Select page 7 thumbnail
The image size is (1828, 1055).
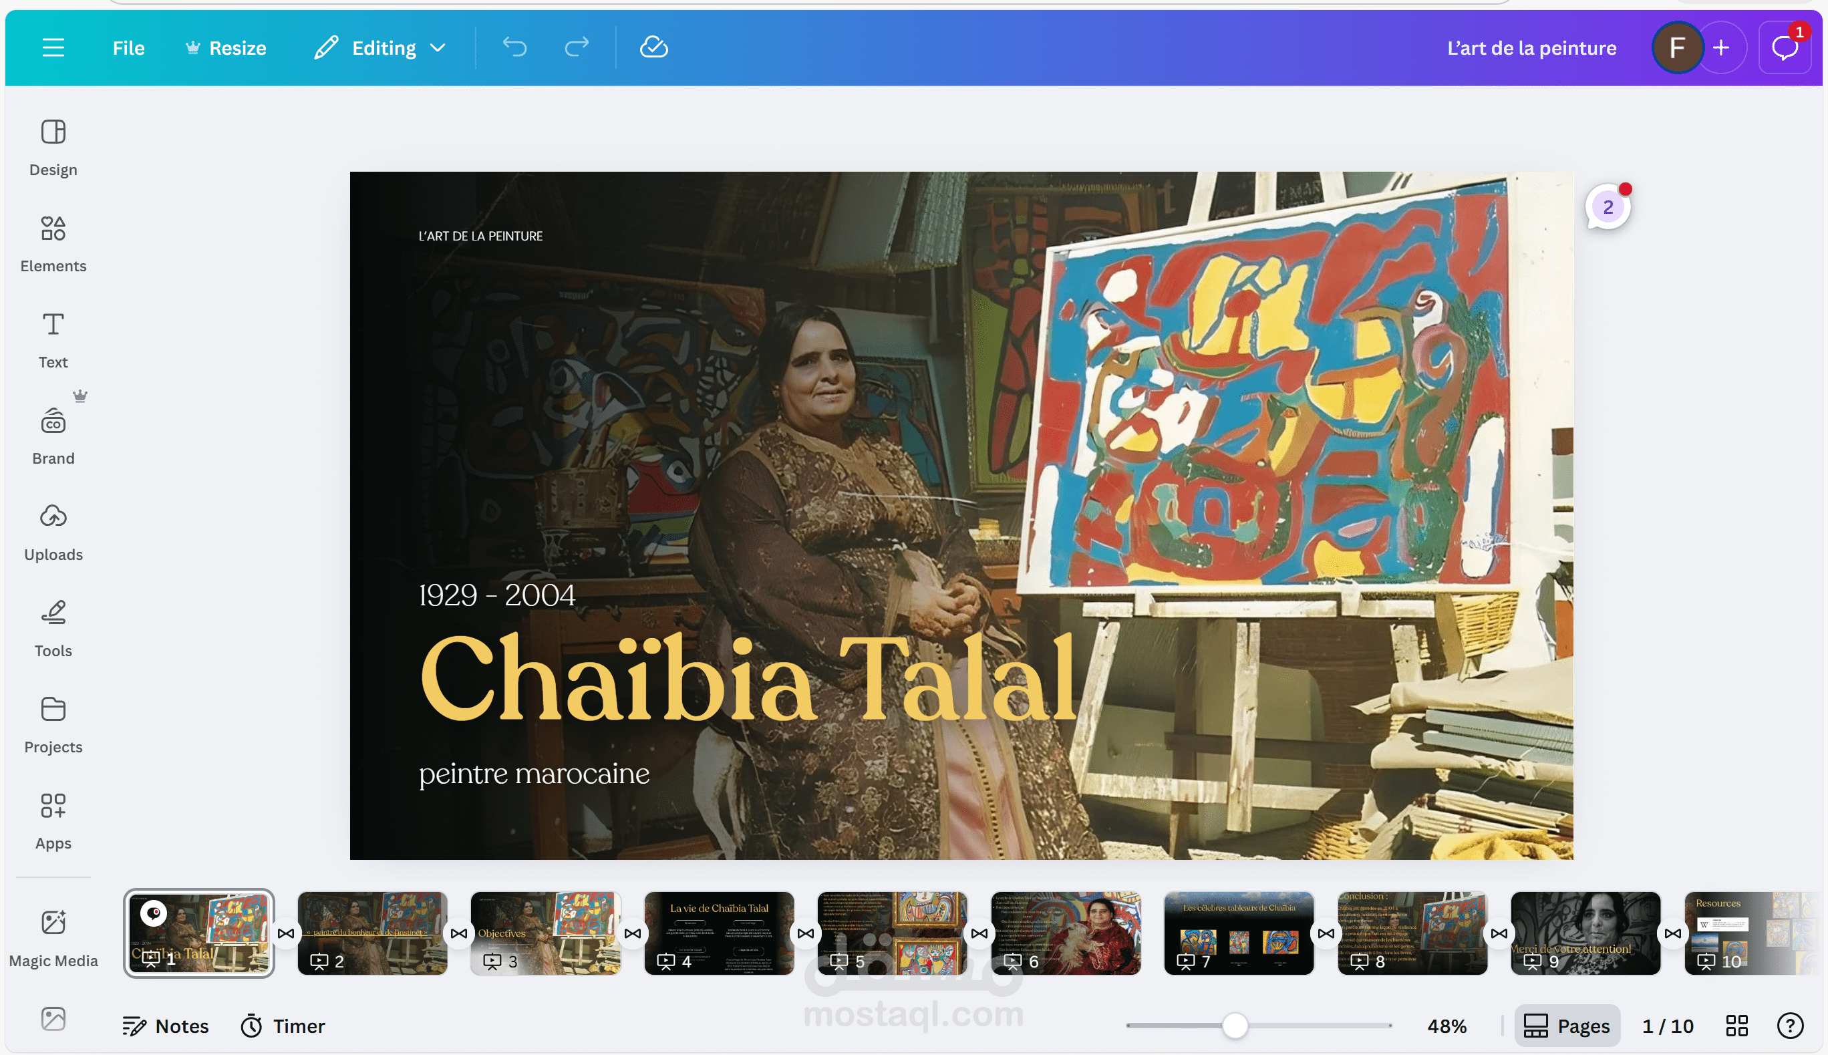point(1238,933)
